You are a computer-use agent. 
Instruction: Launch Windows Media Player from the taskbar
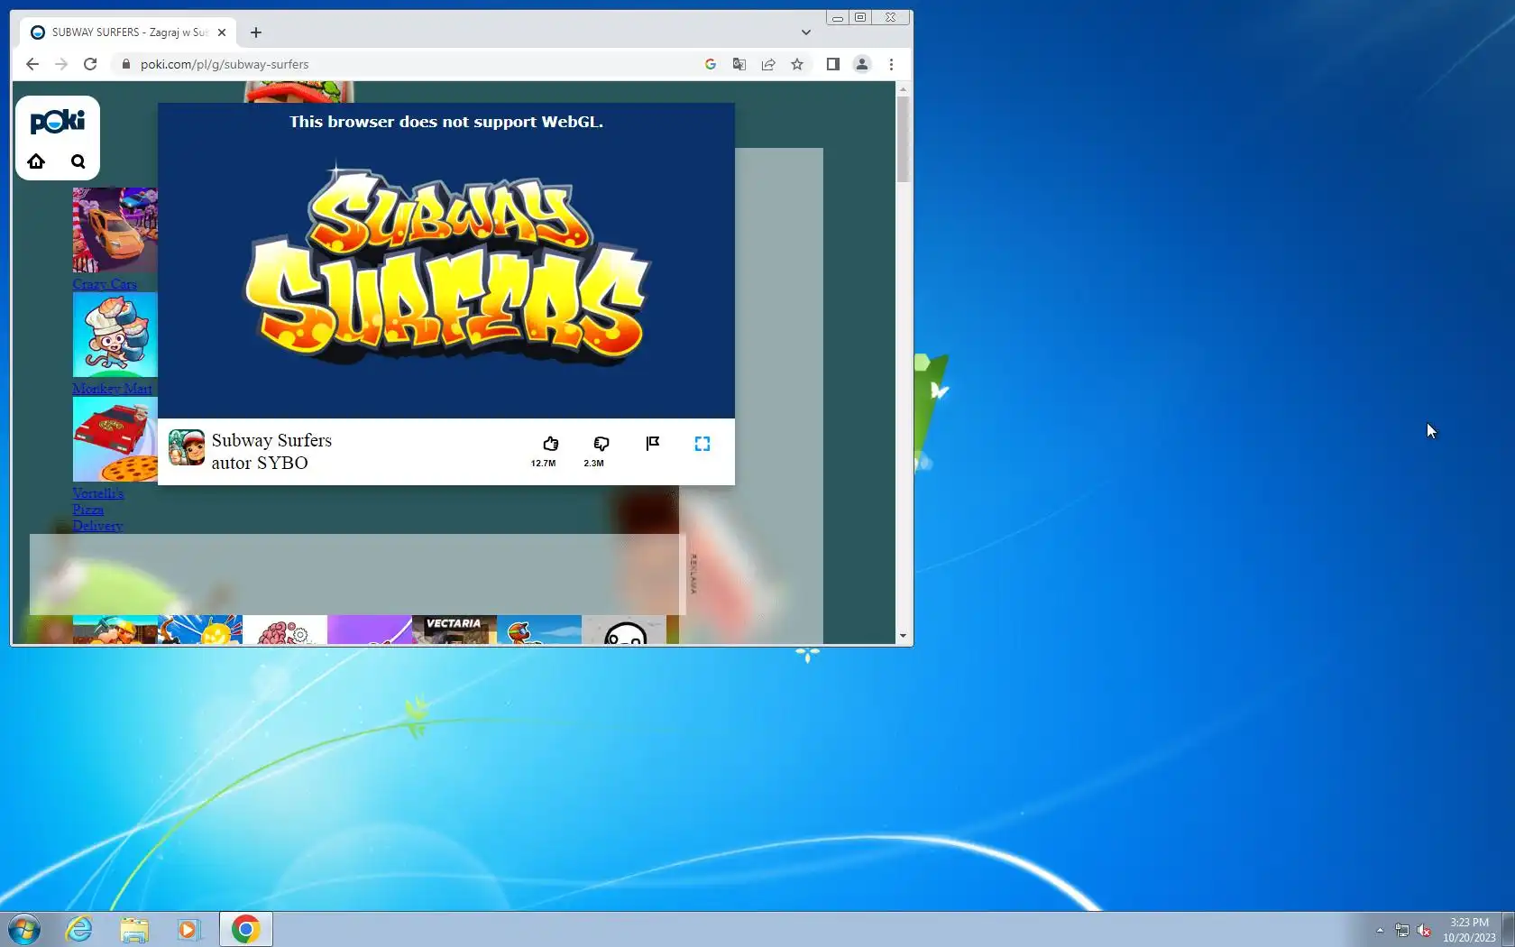(x=188, y=929)
